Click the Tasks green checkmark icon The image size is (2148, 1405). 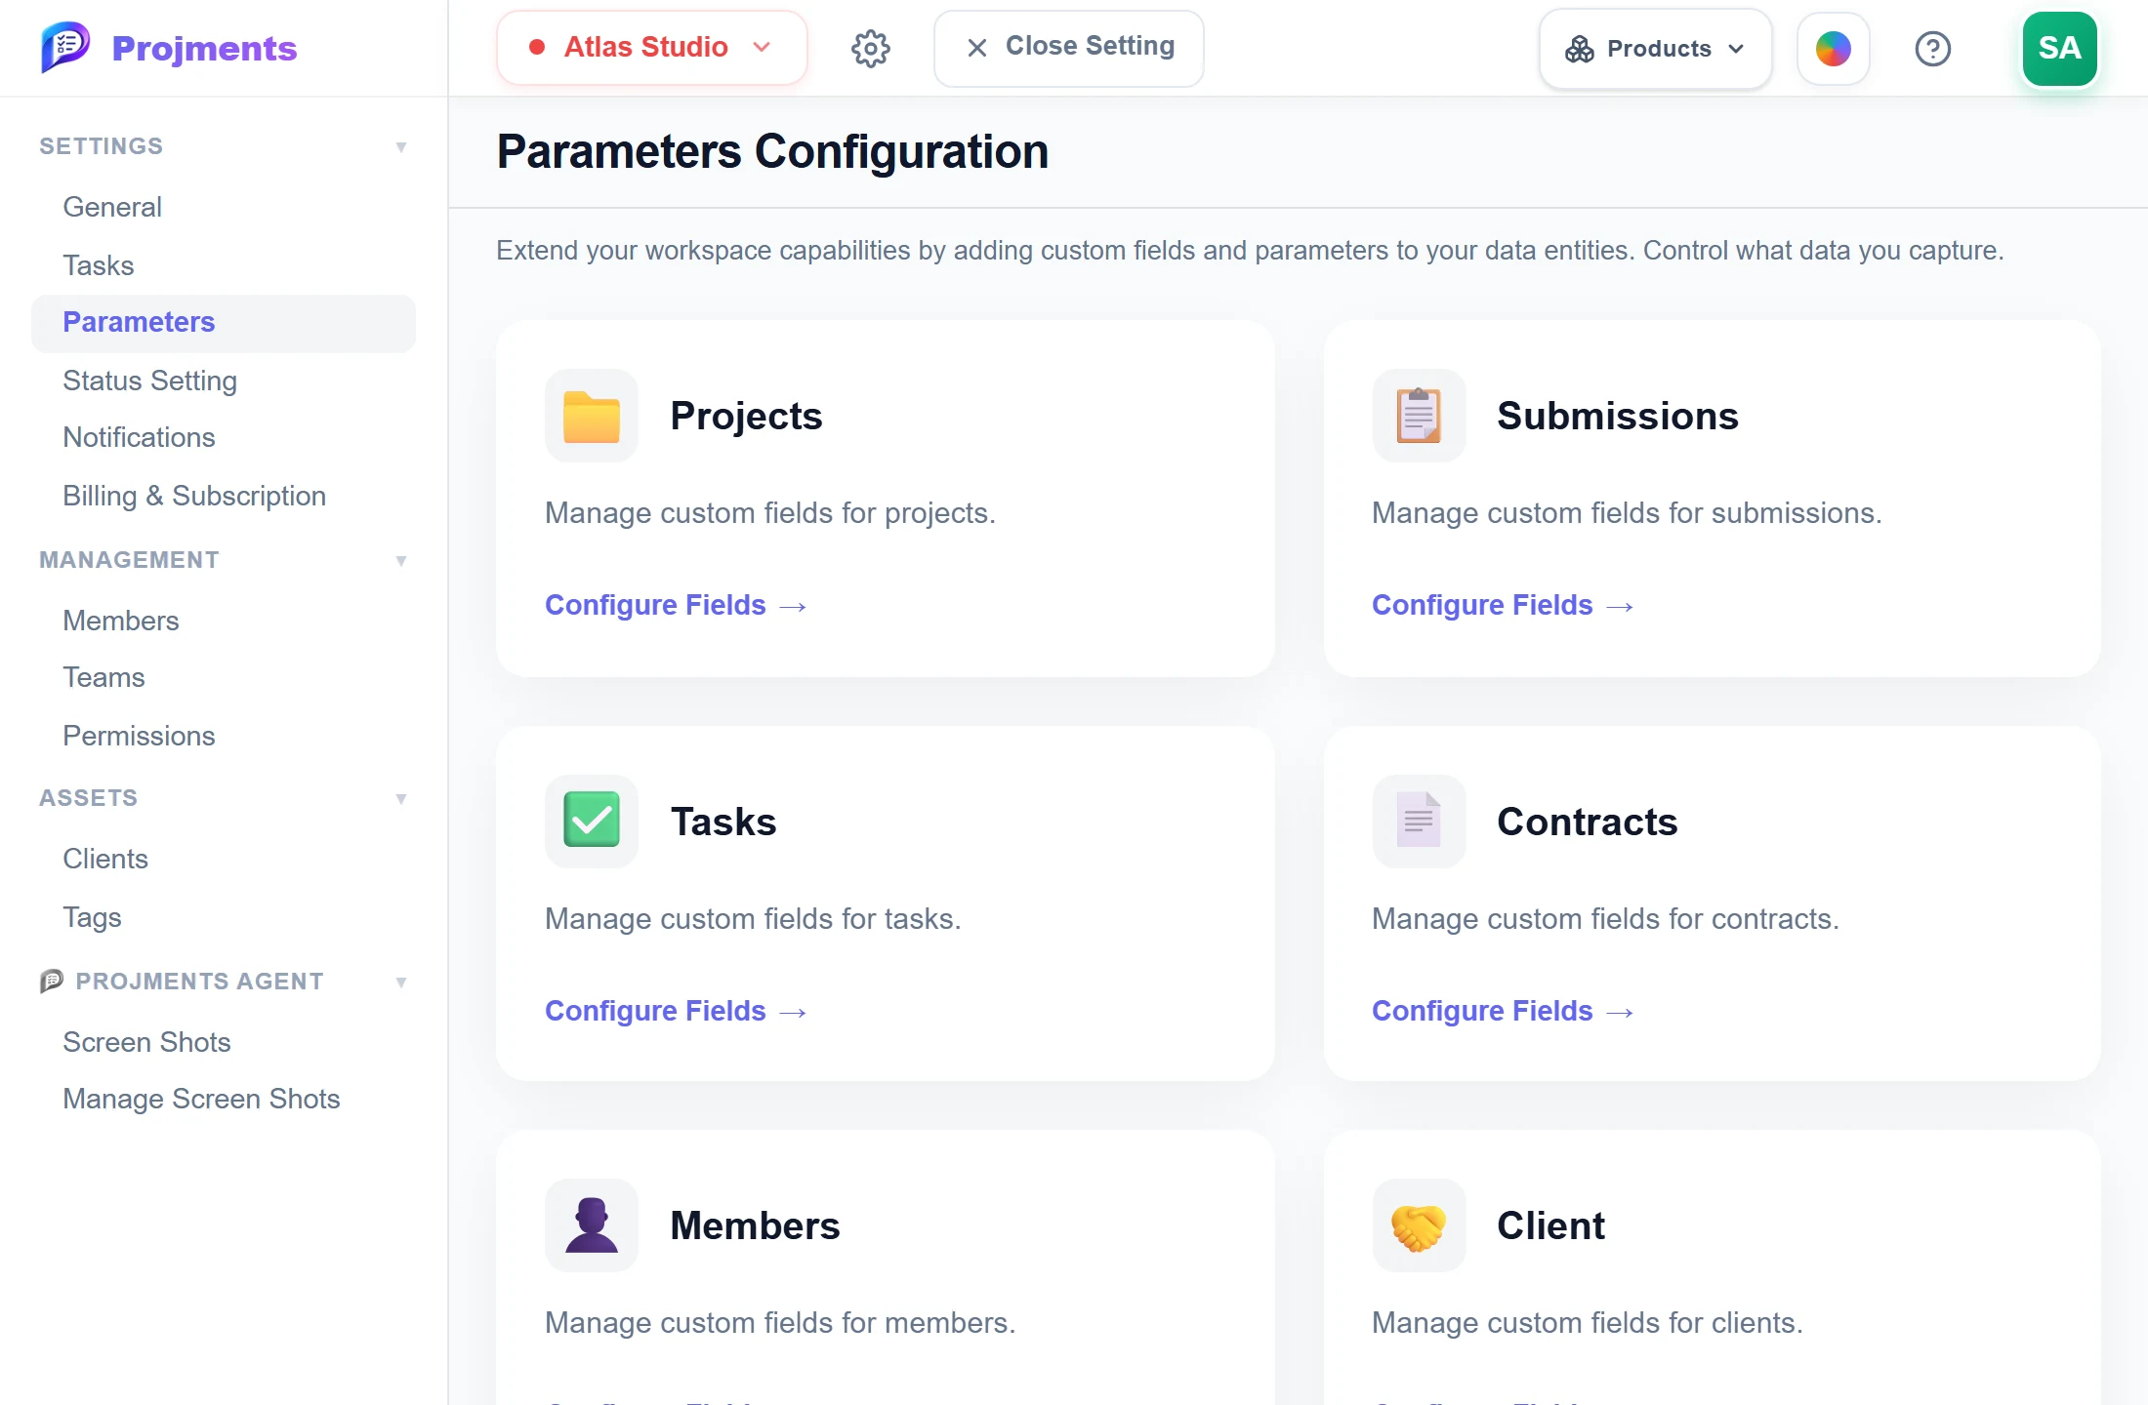pos(592,821)
